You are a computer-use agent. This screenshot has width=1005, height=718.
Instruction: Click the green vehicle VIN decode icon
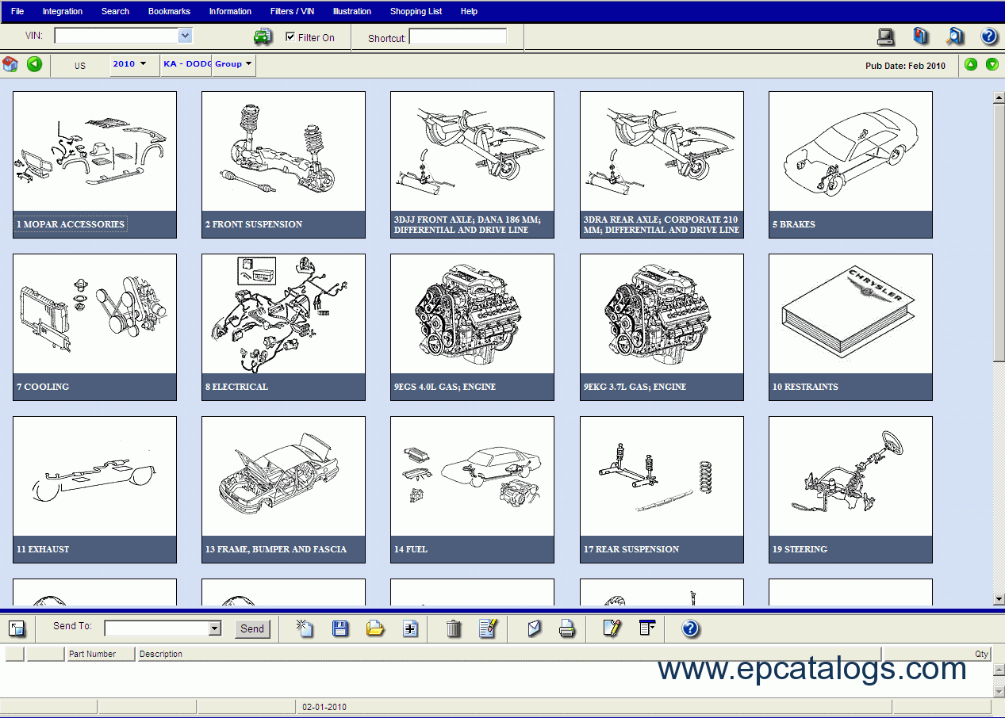pos(263,36)
